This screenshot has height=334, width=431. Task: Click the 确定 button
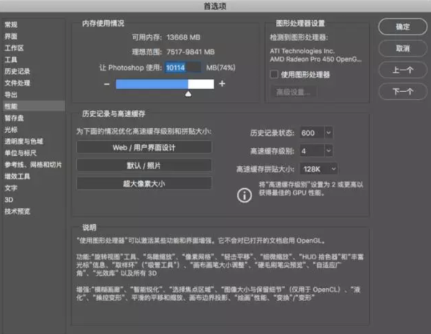[403, 27]
